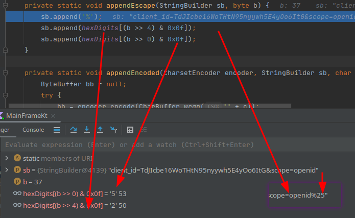Image resolution: width=355 pixels, height=218 pixels.
Task: Click the Run to Cursor icon
Action: [113, 130]
